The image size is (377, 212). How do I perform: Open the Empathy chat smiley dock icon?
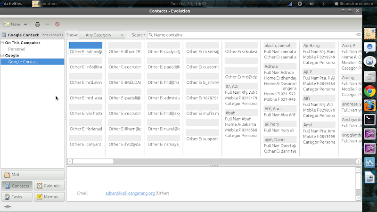click(x=369, y=48)
